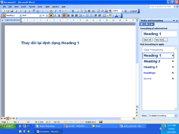
Task: Expand the borders dropdown arrow
Action: (x=107, y=15)
